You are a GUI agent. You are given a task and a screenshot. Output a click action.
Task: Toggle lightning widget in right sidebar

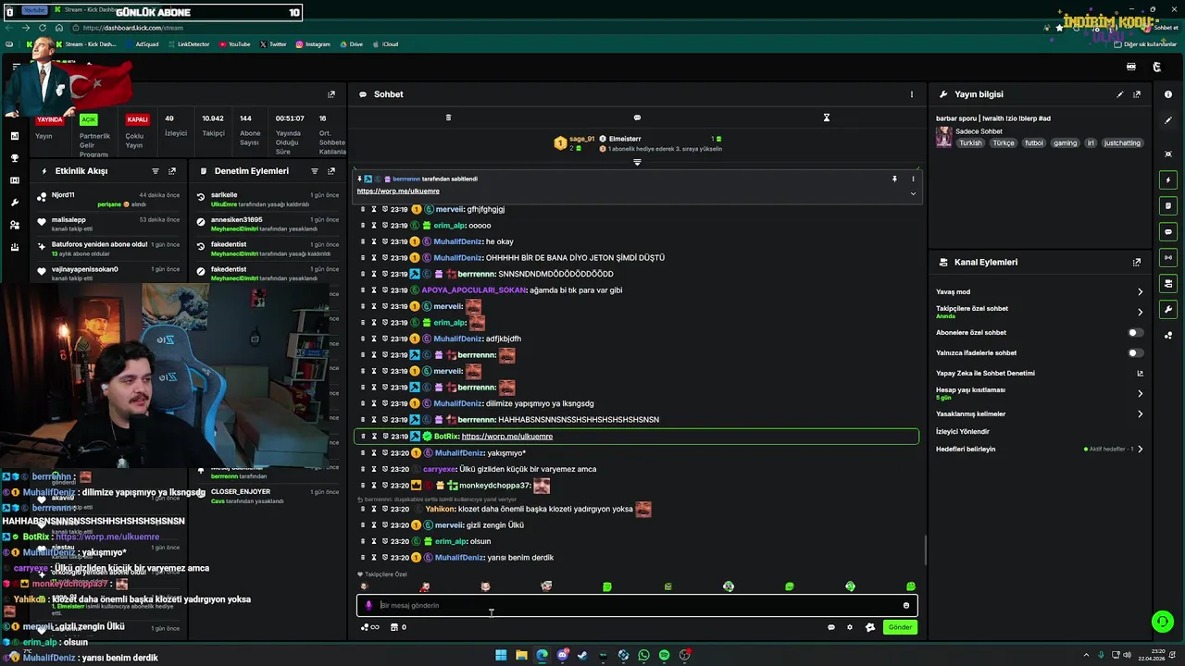[x=1168, y=179]
